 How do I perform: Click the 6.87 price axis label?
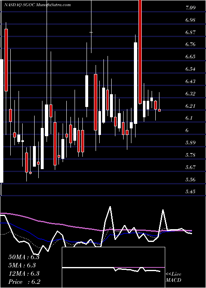(x=190, y=32)
